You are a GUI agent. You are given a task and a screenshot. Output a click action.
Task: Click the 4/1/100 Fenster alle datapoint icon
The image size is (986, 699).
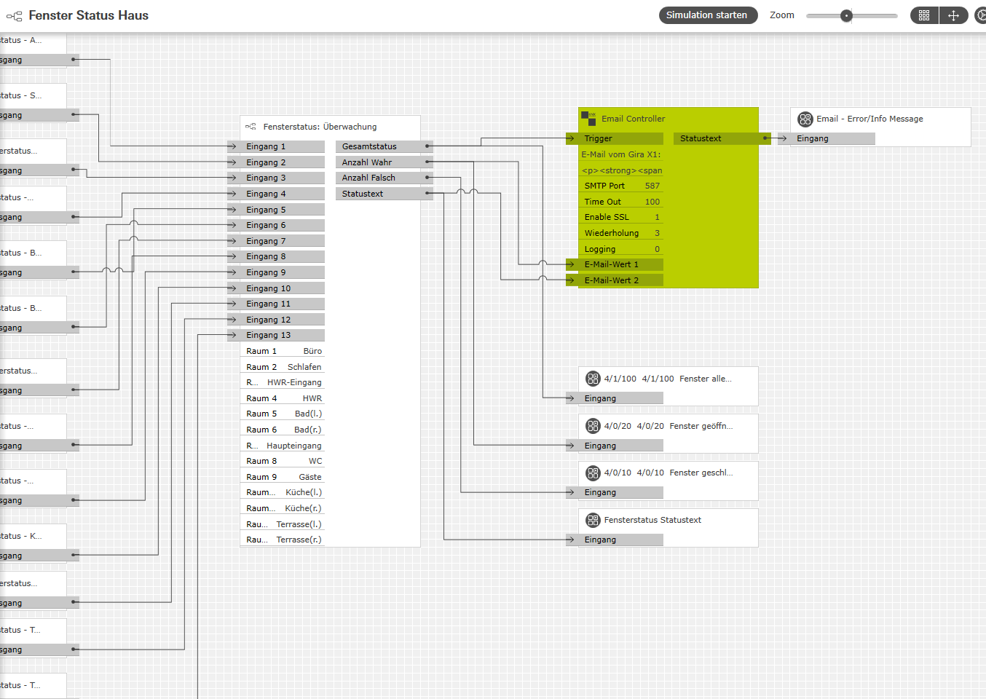pos(593,379)
